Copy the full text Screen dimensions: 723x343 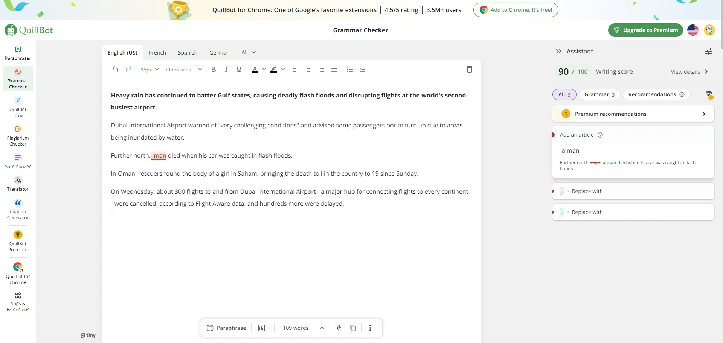[x=353, y=328]
